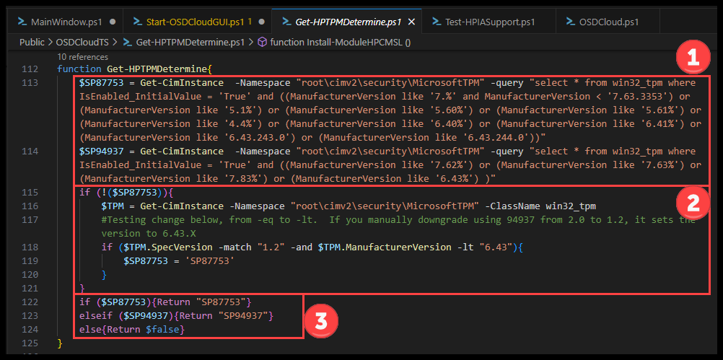The width and height of the screenshot is (723, 360).
Task: Open the Install-ModuleHPCMSL function breadcrumb dropdown
Action: click(340, 42)
